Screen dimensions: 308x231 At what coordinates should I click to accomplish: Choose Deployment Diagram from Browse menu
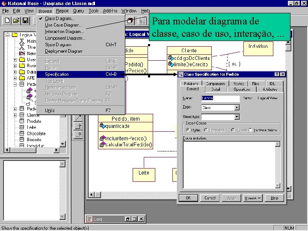(80, 51)
